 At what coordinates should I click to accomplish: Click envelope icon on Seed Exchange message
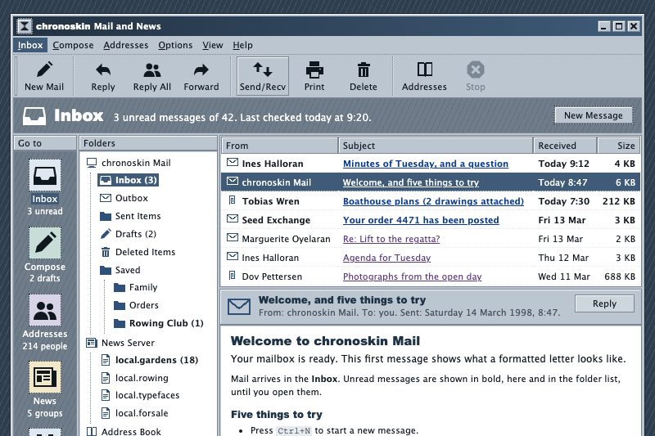point(233,218)
